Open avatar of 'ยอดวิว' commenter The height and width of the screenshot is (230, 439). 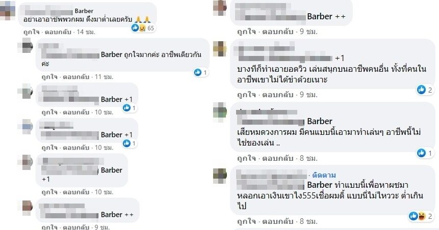[x=220, y=49]
